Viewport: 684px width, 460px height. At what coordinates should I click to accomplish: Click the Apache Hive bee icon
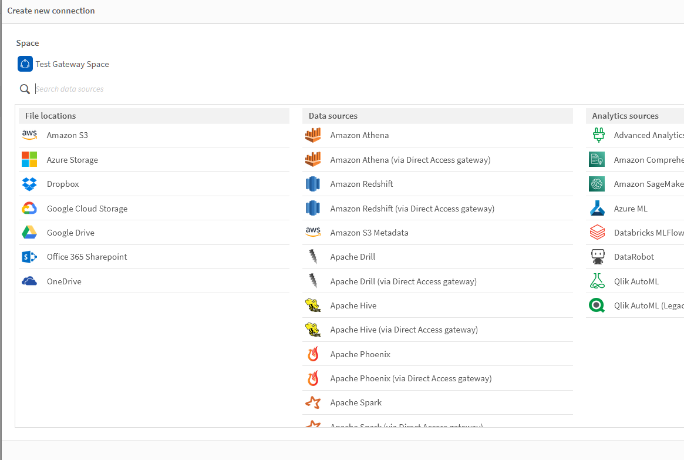tap(313, 305)
